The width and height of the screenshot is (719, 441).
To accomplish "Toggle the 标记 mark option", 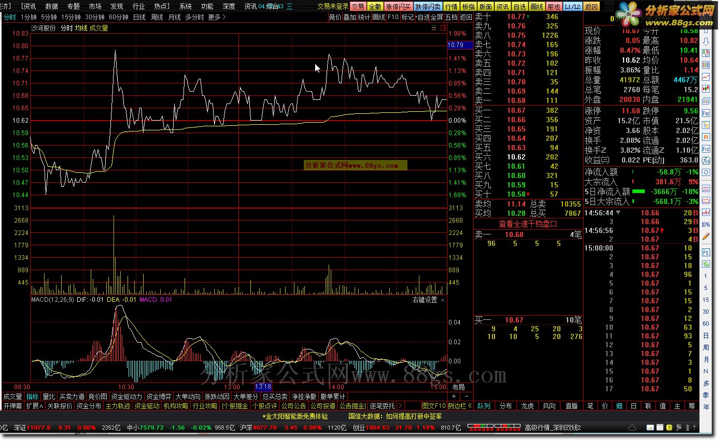I will pos(408,17).
